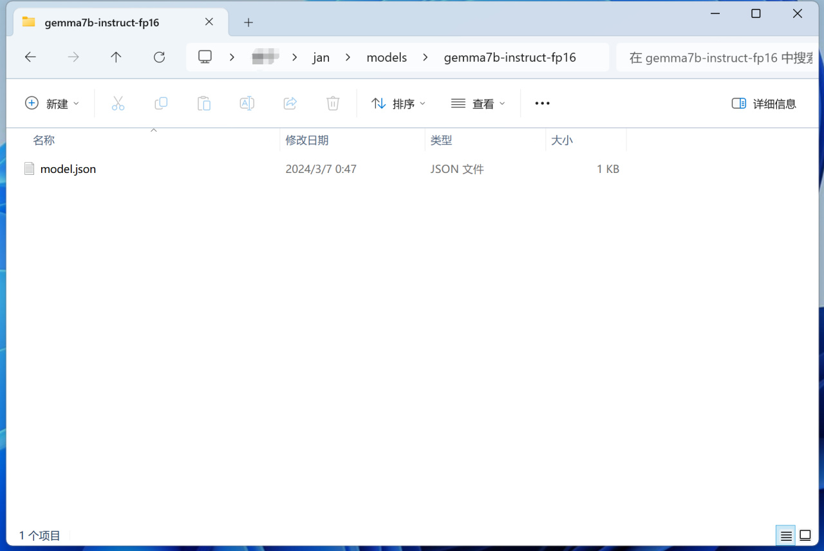
Task: Sort by the 大小 column header
Action: click(562, 140)
